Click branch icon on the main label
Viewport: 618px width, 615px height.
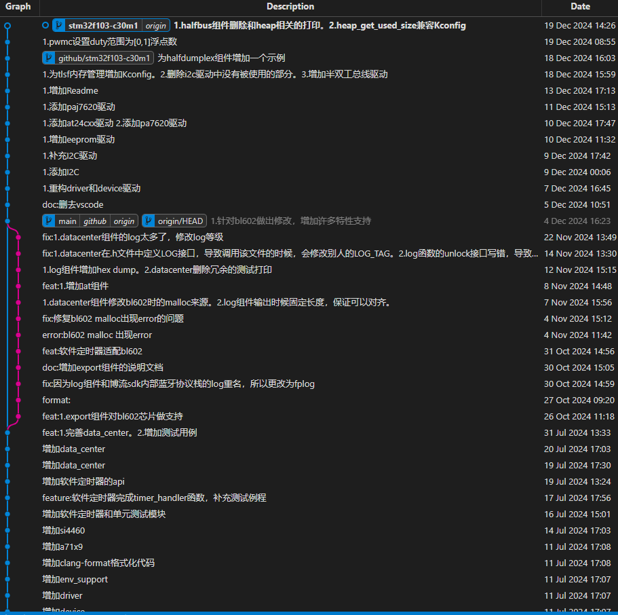tap(48, 221)
